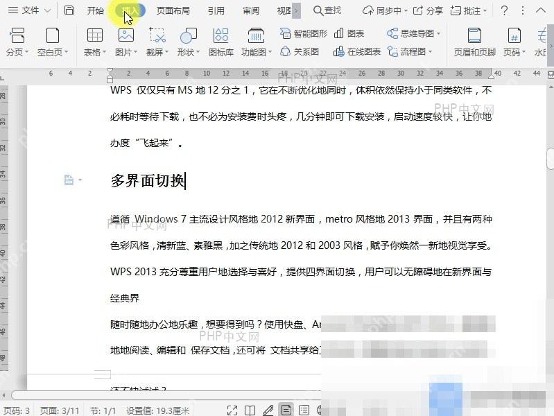
Task: Show more ribbon tabs with arrow
Action: coord(297,10)
